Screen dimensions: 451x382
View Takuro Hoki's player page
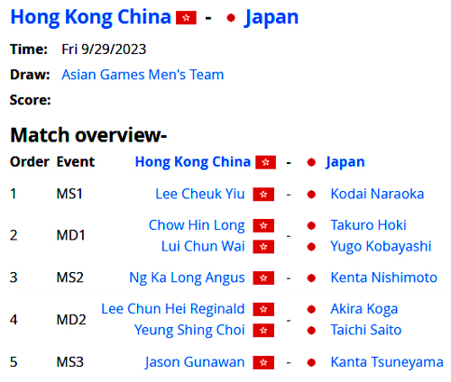point(368,225)
